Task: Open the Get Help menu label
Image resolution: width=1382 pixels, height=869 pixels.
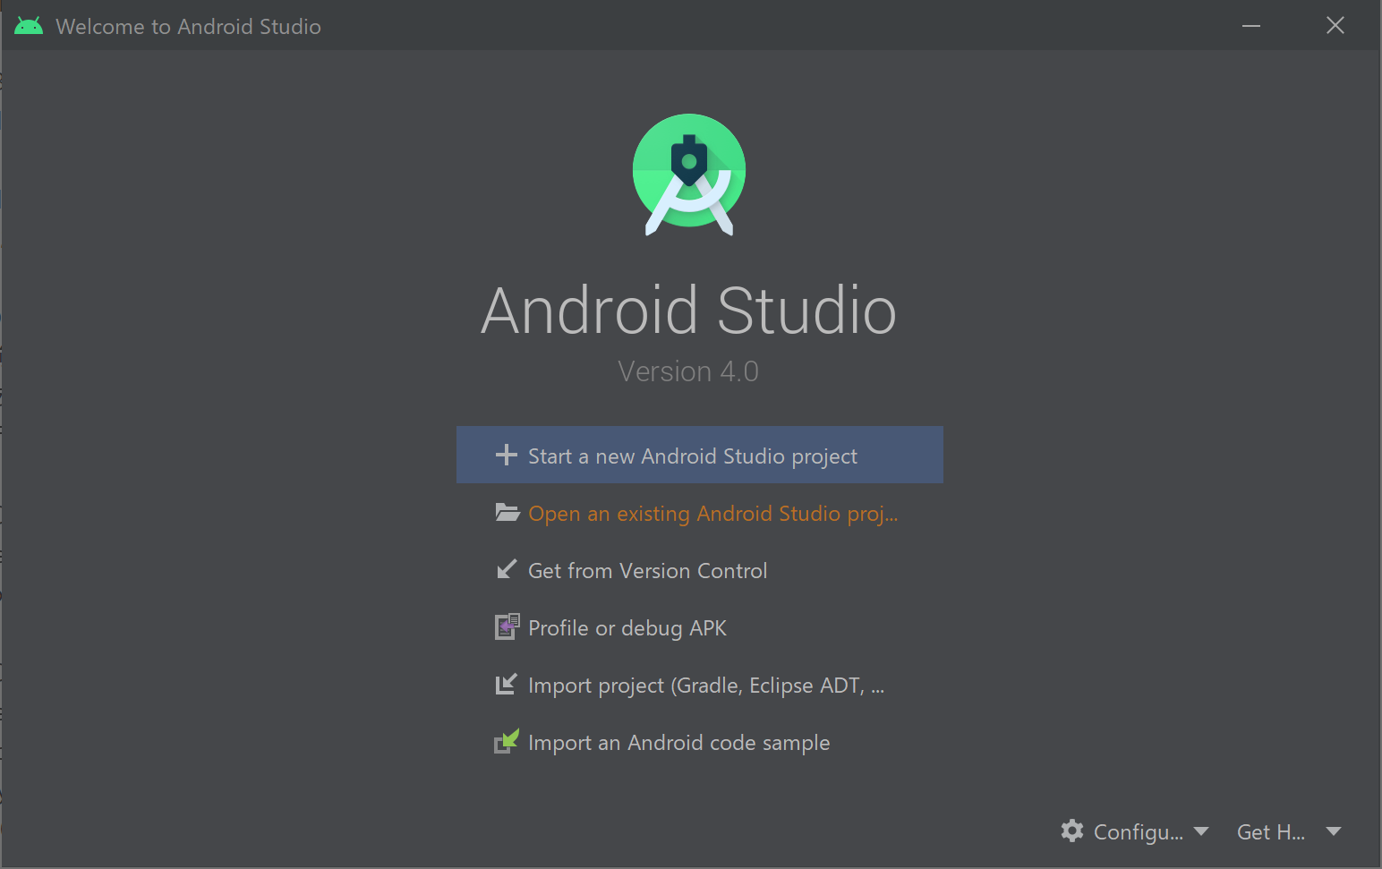Action: [x=1271, y=831]
